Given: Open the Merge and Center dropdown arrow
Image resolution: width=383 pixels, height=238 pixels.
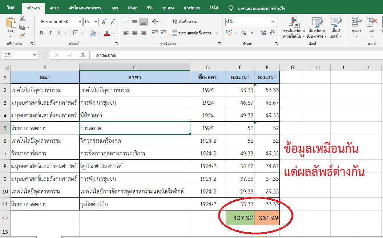Looking at the screenshot, I should (216, 33).
